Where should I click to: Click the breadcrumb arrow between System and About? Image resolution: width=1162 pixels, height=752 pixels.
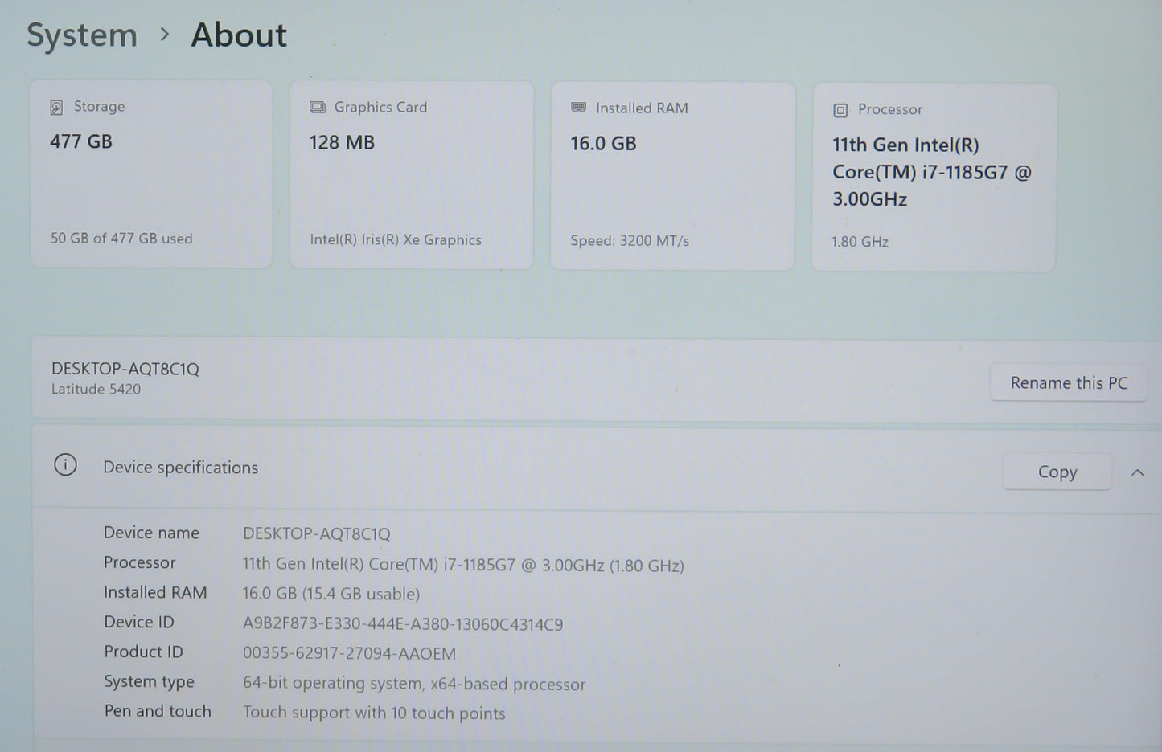click(165, 35)
